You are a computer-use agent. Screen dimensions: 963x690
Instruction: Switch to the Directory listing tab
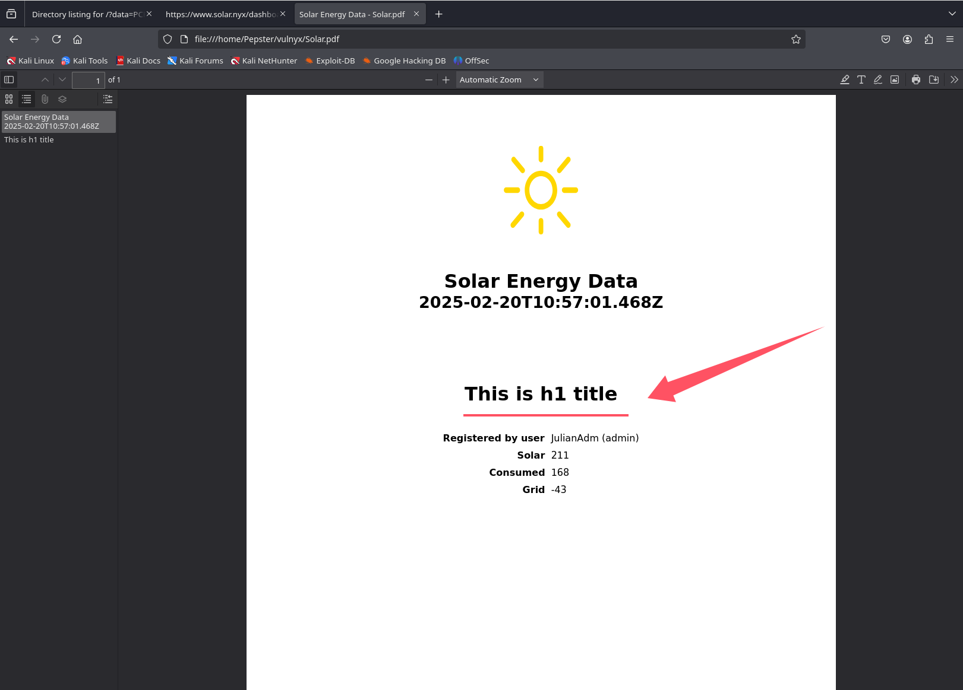click(87, 14)
